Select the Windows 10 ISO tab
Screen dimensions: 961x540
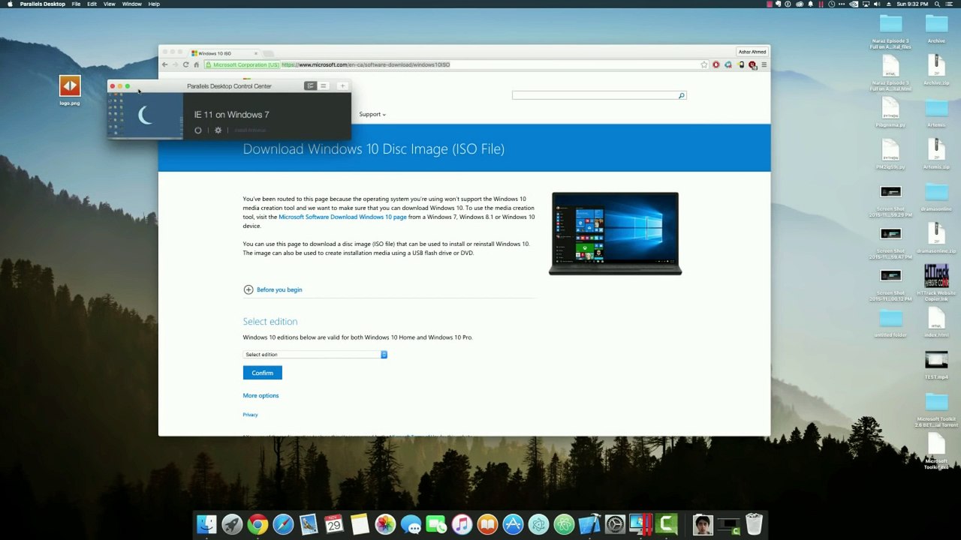[223, 53]
